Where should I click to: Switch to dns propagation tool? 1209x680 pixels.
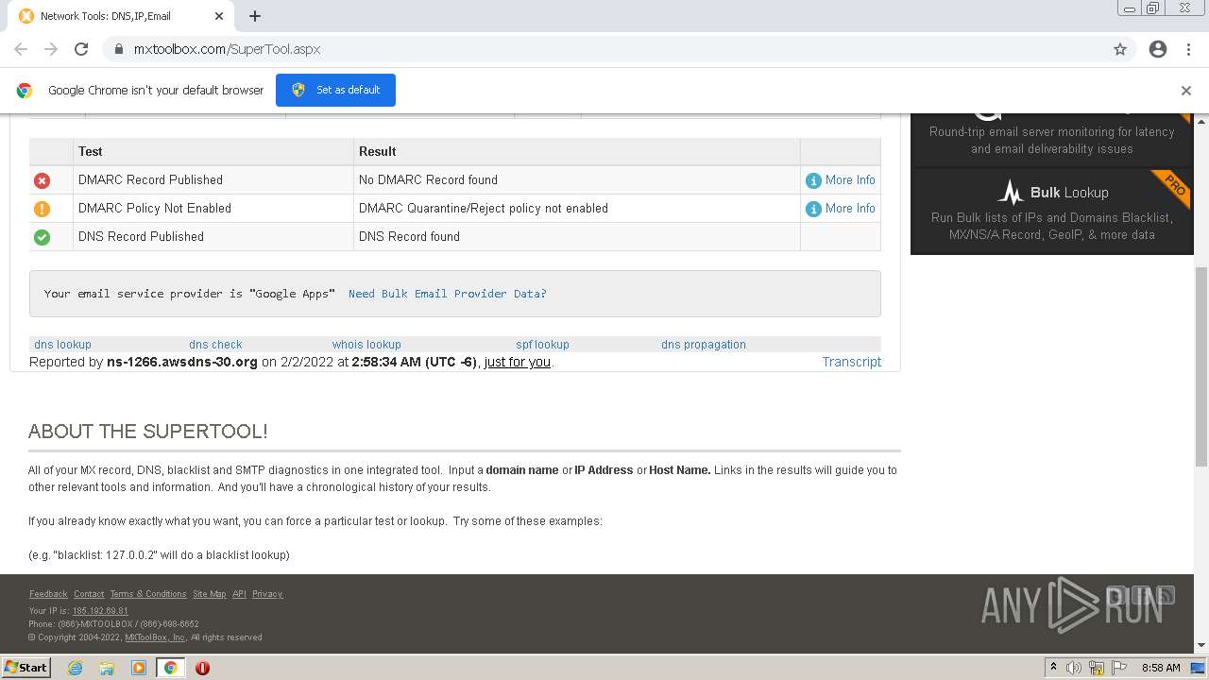[x=704, y=345]
